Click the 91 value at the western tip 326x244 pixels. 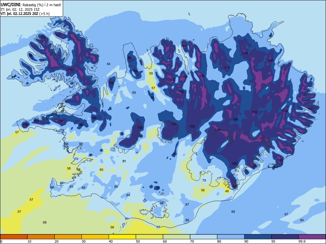pyautogui.click(x=13, y=77)
